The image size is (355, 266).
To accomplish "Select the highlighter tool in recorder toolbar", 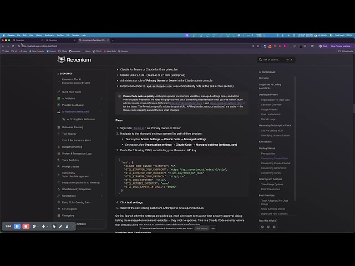I will coord(67,226).
